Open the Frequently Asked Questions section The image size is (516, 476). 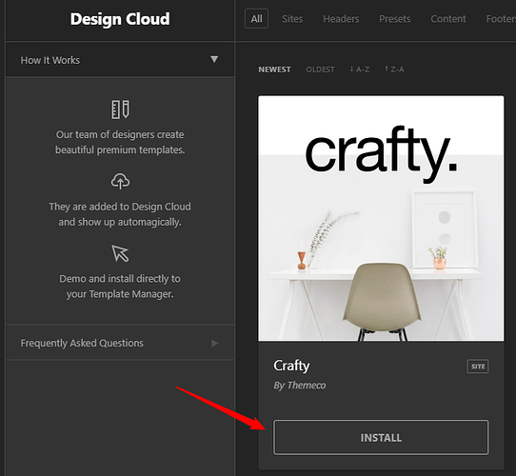click(x=120, y=343)
